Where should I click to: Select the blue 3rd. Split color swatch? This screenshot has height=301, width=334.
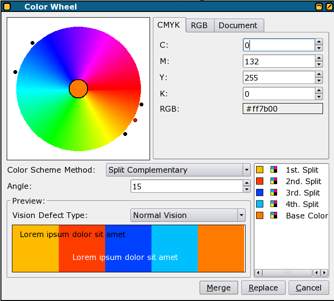coord(260,193)
